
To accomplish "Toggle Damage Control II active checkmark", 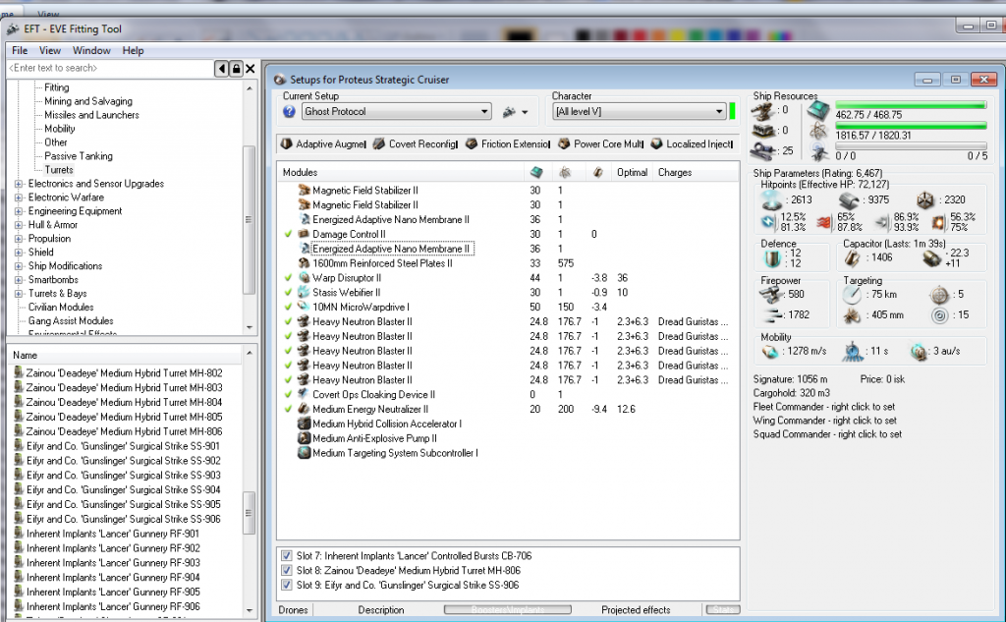I will click(288, 234).
